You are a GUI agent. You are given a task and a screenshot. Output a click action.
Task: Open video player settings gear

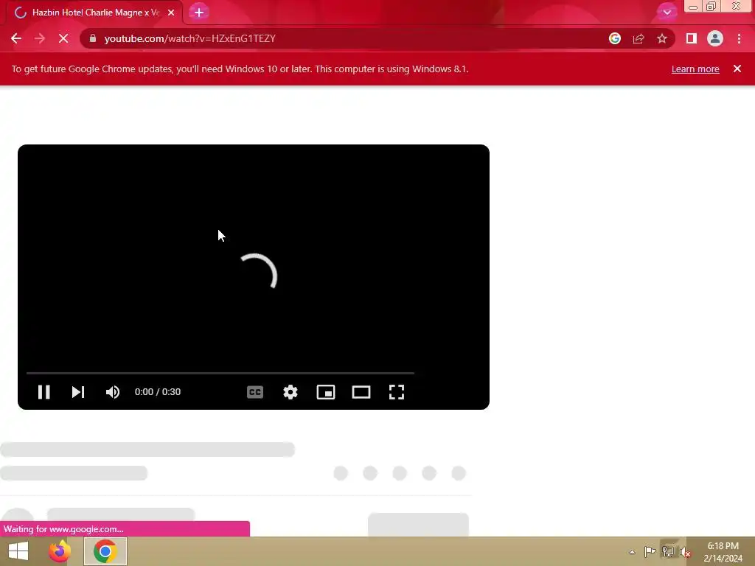click(290, 392)
